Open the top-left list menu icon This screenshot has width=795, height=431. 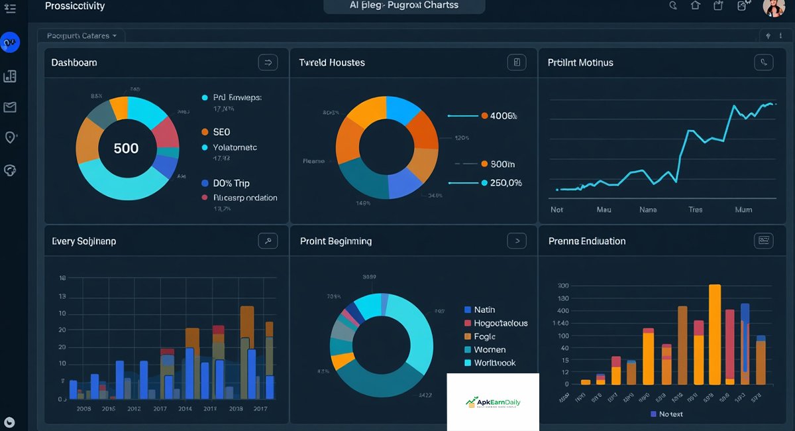coord(10,6)
